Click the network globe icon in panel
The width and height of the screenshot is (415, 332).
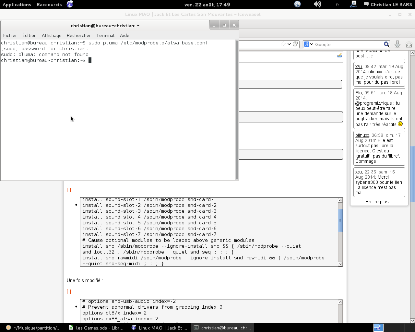point(297,4)
